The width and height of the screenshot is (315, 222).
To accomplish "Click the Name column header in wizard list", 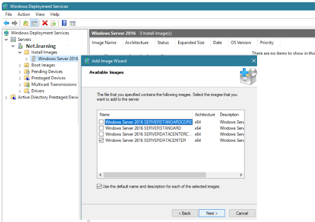I will (x=145, y=115).
